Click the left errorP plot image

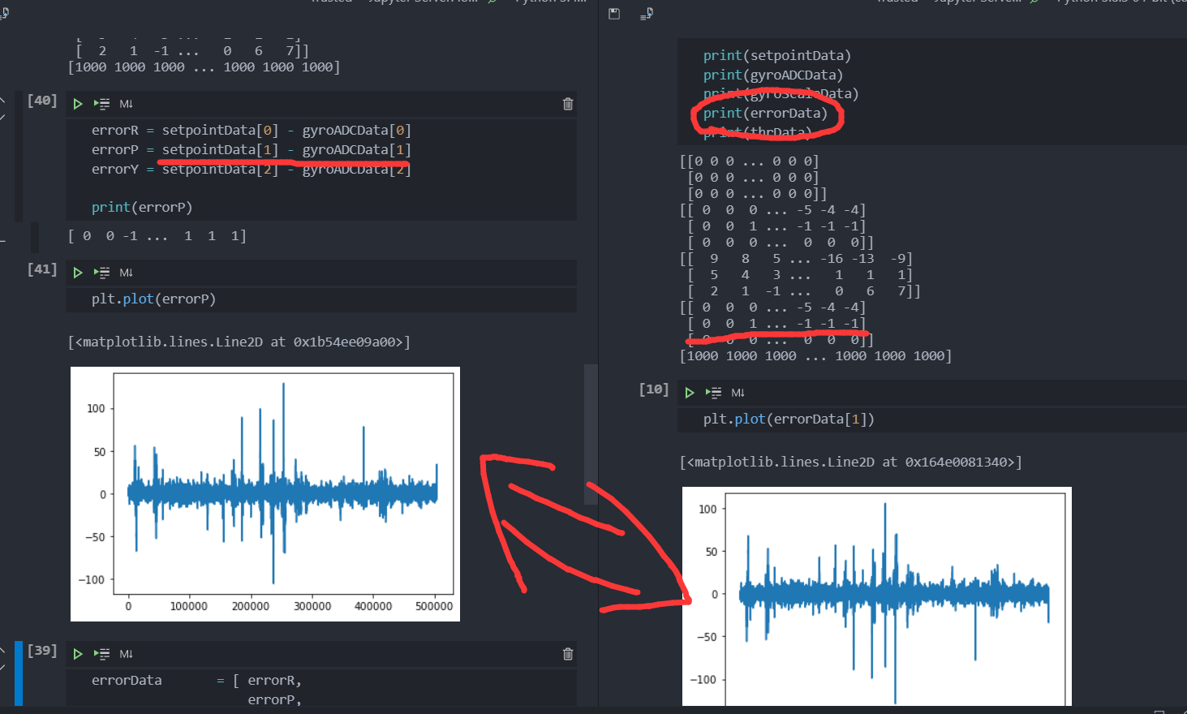(x=265, y=494)
